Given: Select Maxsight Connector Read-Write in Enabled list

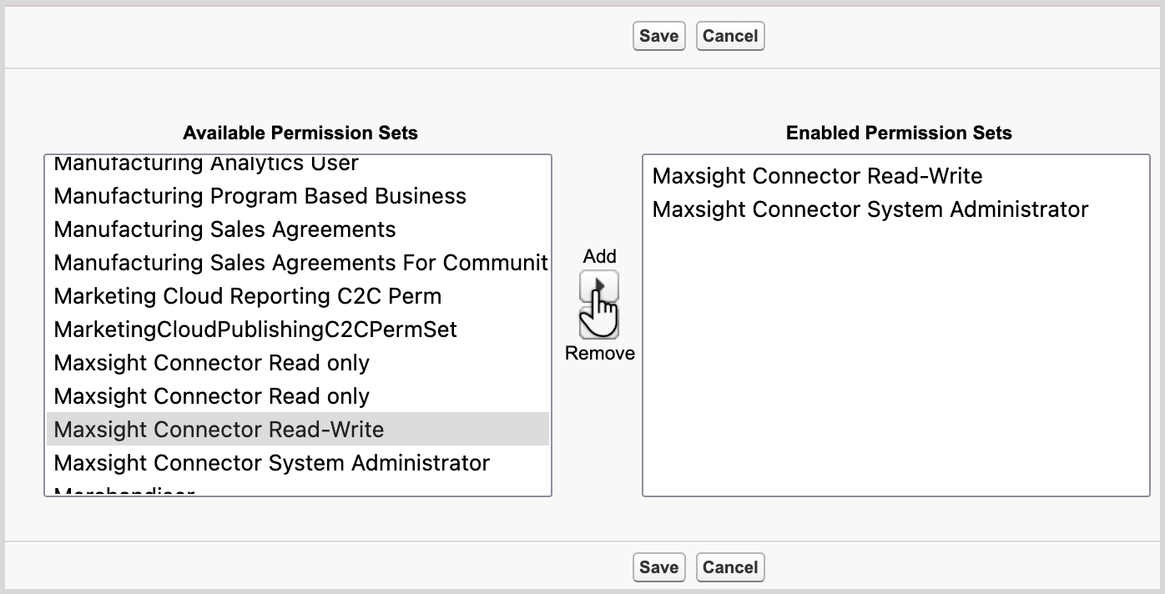Looking at the screenshot, I should (x=816, y=176).
